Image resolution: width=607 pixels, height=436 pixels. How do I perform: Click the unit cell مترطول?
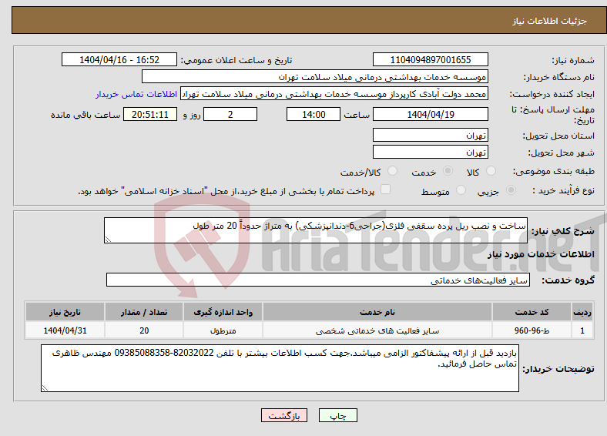pyautogui.click(x=223, y=330)
